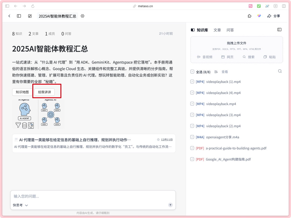Collapse the right panel with its layout icon
This screenshot has width=291, height=218.
279,30
